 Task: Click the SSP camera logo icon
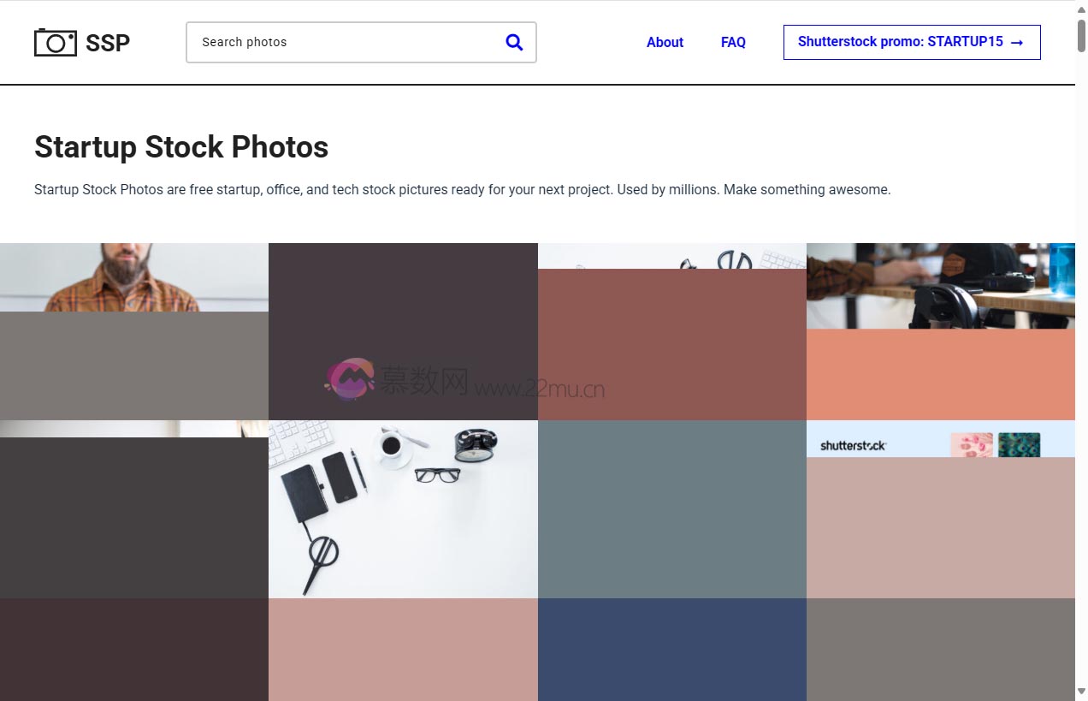pyautogui.click(x=55, y=42)
